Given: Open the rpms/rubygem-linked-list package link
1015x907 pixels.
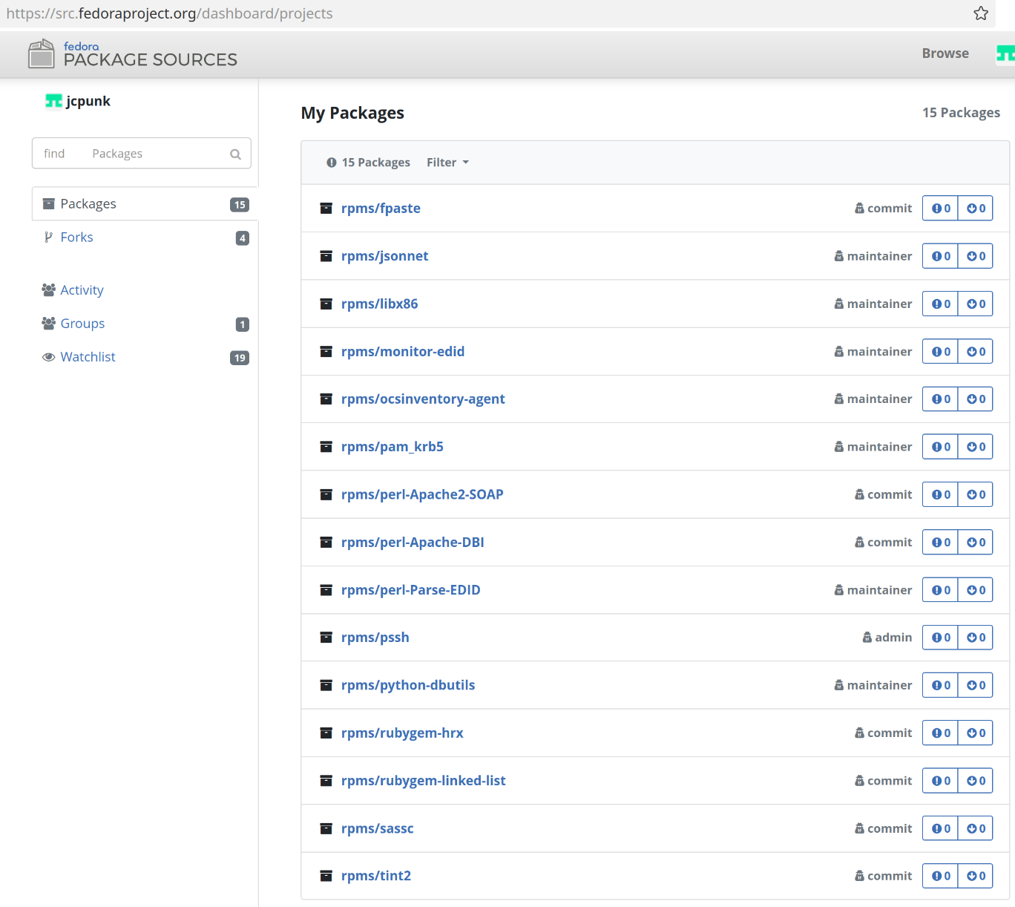Looking at the screenshot, I should [x=424, y=781].
